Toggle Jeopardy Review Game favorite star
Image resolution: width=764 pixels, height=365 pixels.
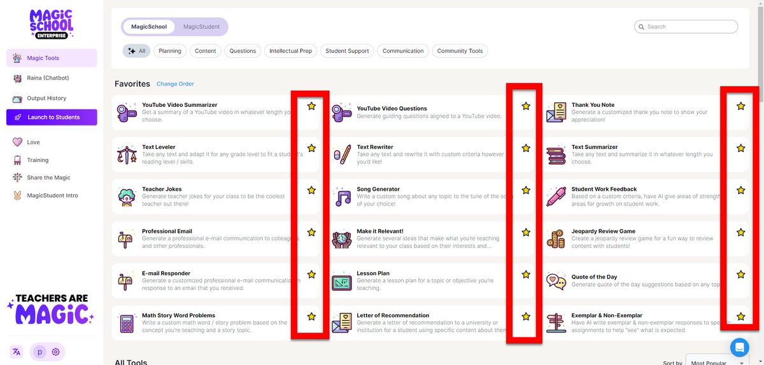740,232
